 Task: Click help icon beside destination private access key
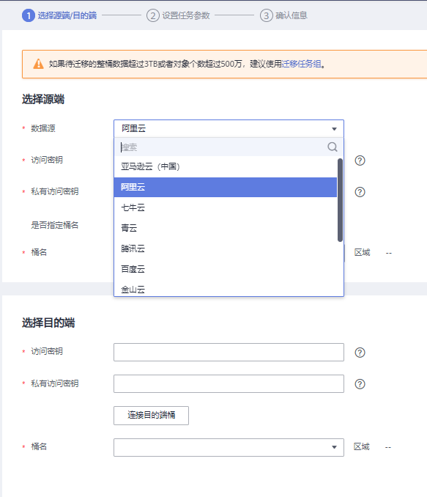[360, 384]
